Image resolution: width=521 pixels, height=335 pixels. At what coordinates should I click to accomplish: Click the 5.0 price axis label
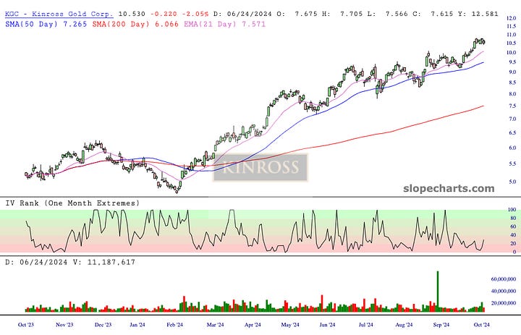[512, 182]
